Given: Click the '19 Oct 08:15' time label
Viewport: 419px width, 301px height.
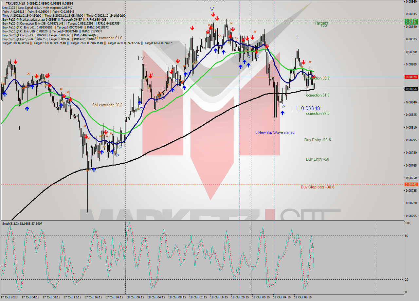Looking at the screenshot, I should (x=303, y=298).
